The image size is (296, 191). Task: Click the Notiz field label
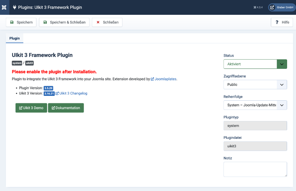point(228,158)
